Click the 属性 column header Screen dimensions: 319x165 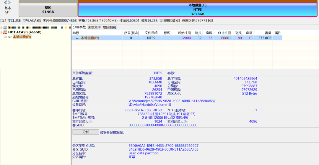[278, 33]
